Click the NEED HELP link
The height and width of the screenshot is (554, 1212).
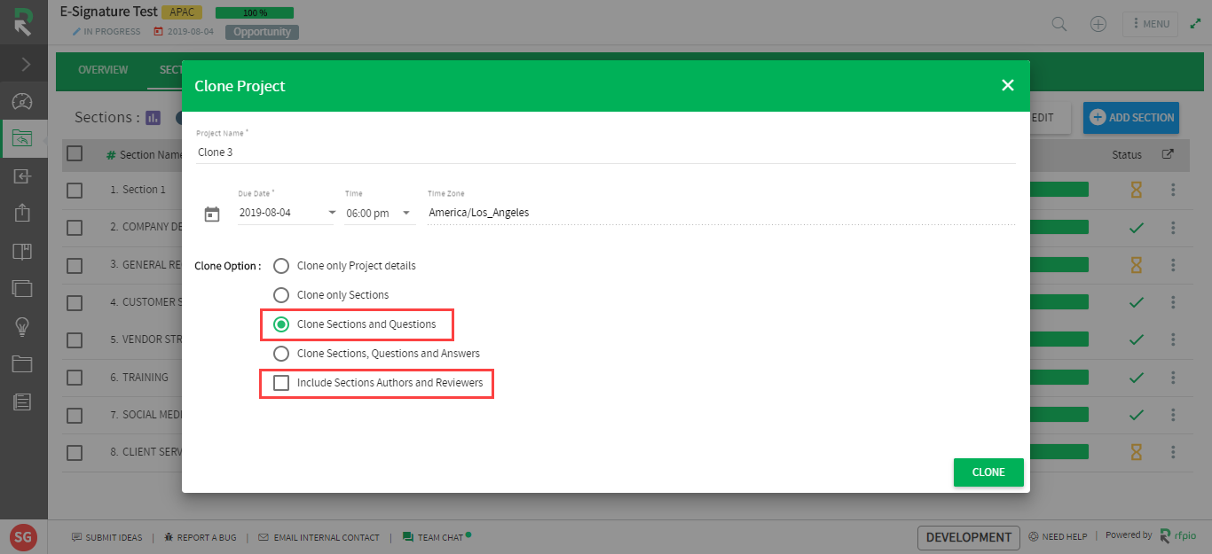(x=1058, y=537)
